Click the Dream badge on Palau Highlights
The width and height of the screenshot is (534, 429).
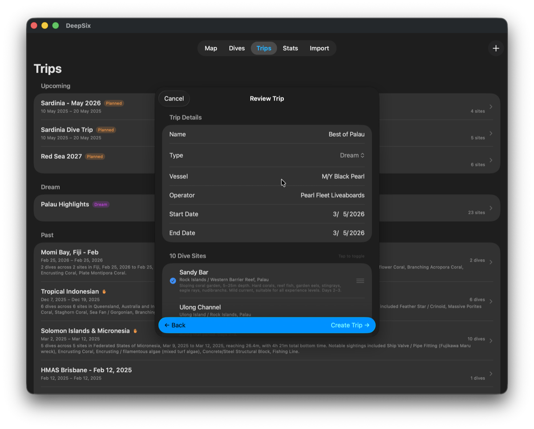(x=101, y=204)
